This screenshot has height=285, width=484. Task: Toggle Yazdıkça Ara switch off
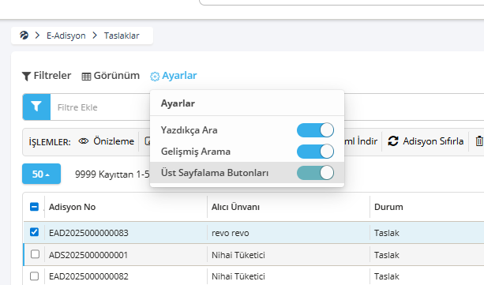click(x=315, y=130)
